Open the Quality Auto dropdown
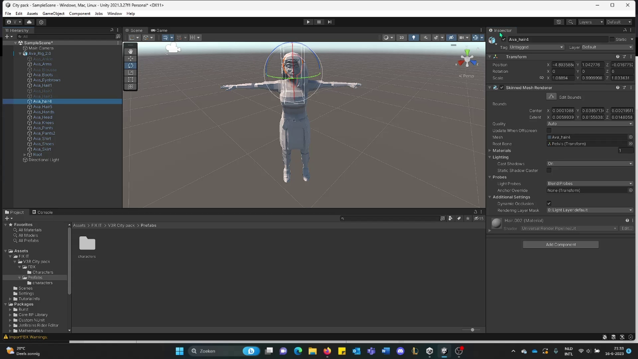The width and height of the screenshot is (638, 359). point(590,124)
